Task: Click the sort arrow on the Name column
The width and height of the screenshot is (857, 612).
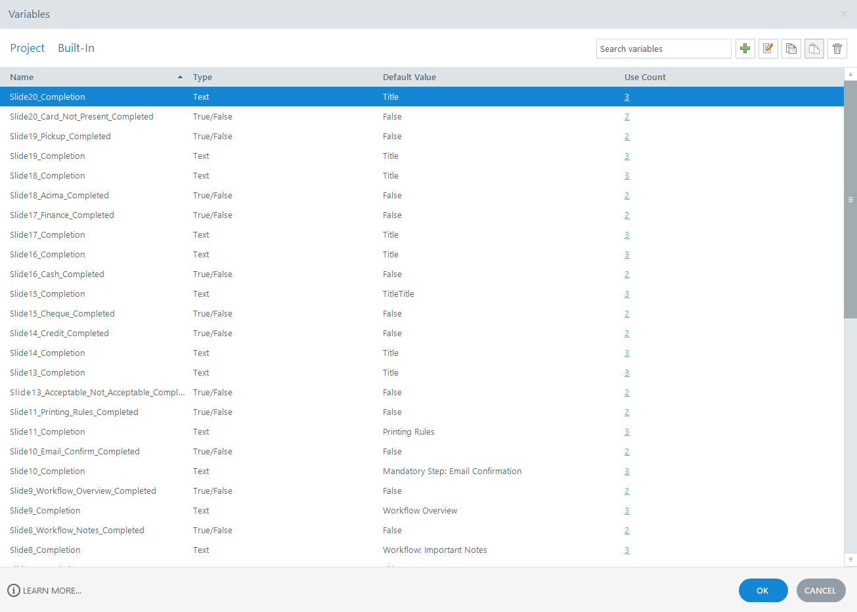Action: (x=180, y=77)
